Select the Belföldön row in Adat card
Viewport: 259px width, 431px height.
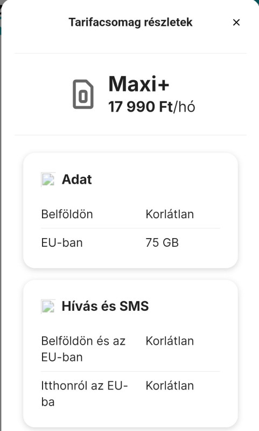[130, 214]
